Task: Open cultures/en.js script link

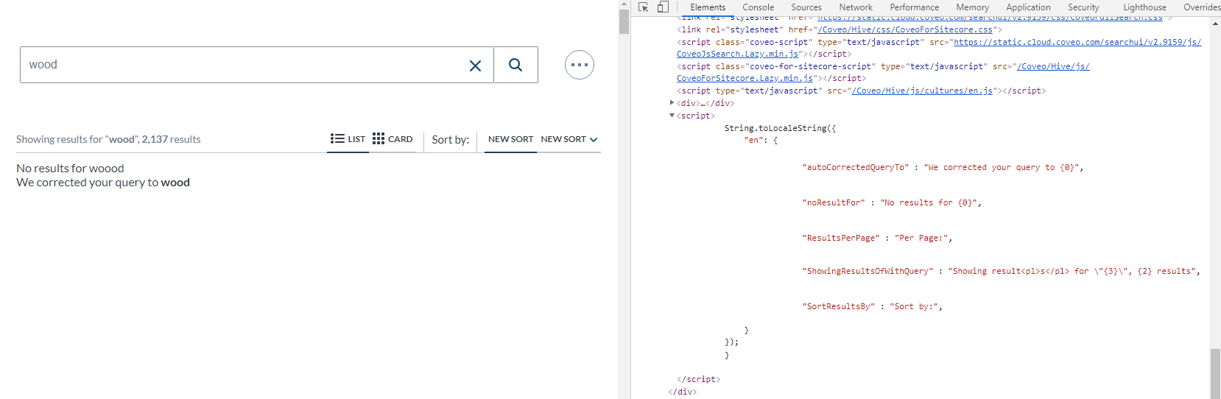Action: [922, 91]
